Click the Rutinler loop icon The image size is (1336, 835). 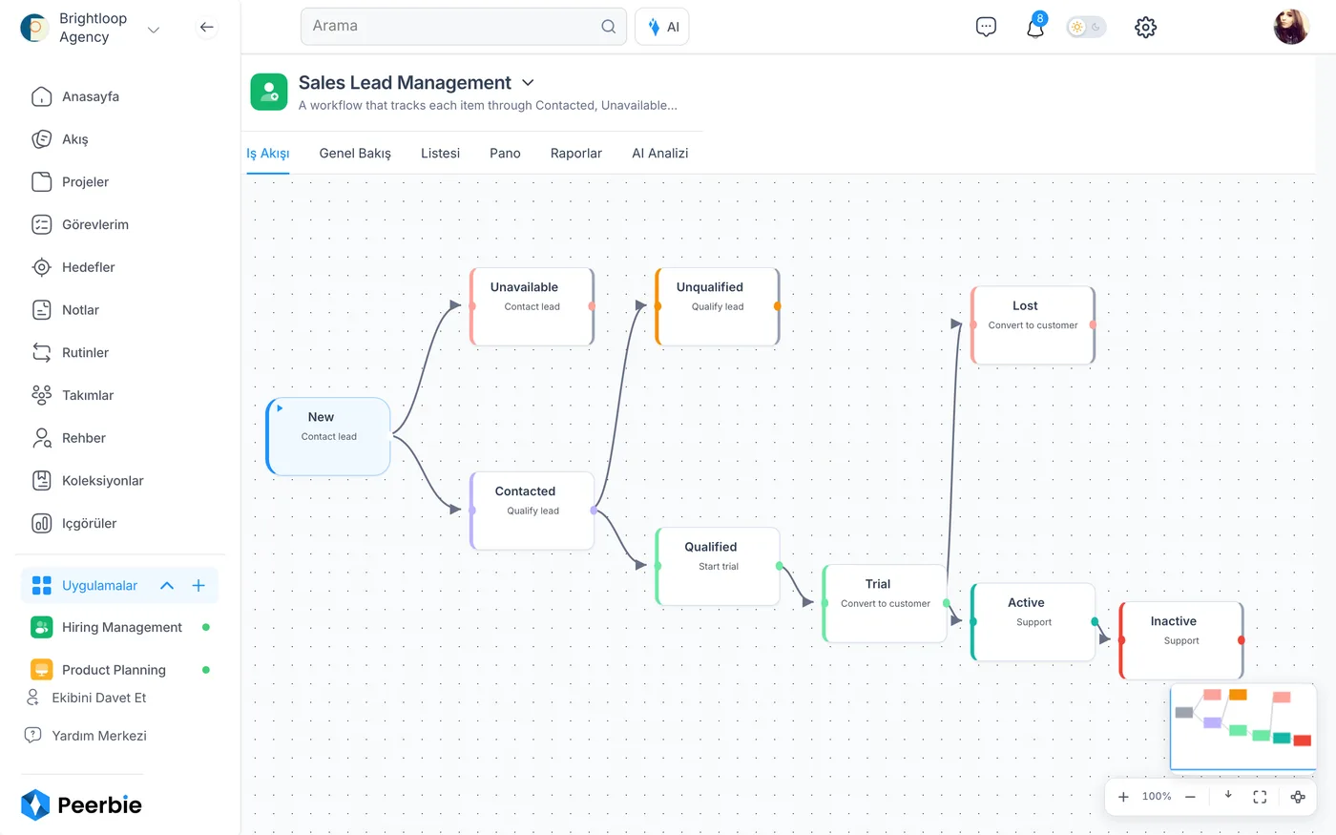click(41, 352)
